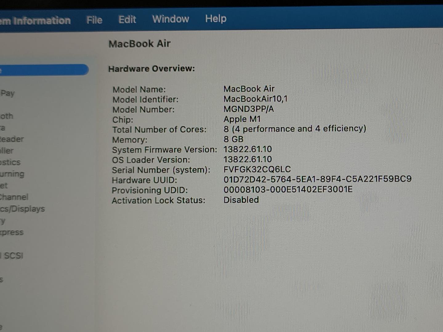This screenshot has width=443, height=332.
Task: Click the value "MacBookAir10,1"
Action: coord(256,99)
